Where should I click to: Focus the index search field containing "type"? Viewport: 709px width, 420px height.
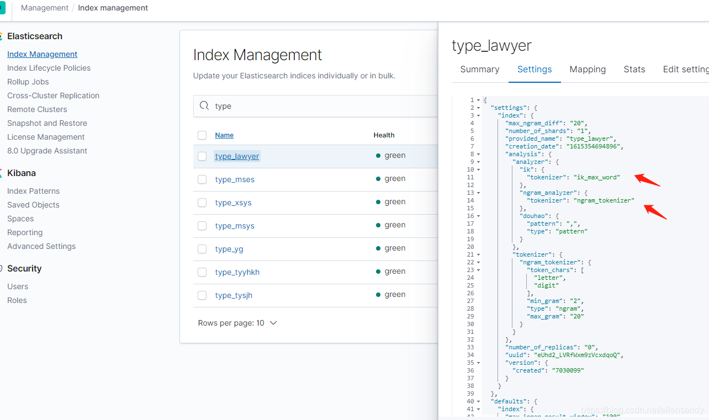point(316,106)
